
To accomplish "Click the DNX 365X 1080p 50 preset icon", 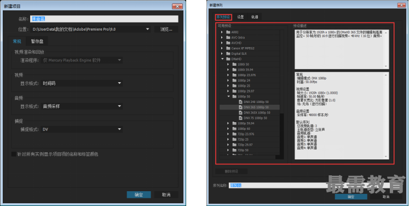I will (241, 112).
